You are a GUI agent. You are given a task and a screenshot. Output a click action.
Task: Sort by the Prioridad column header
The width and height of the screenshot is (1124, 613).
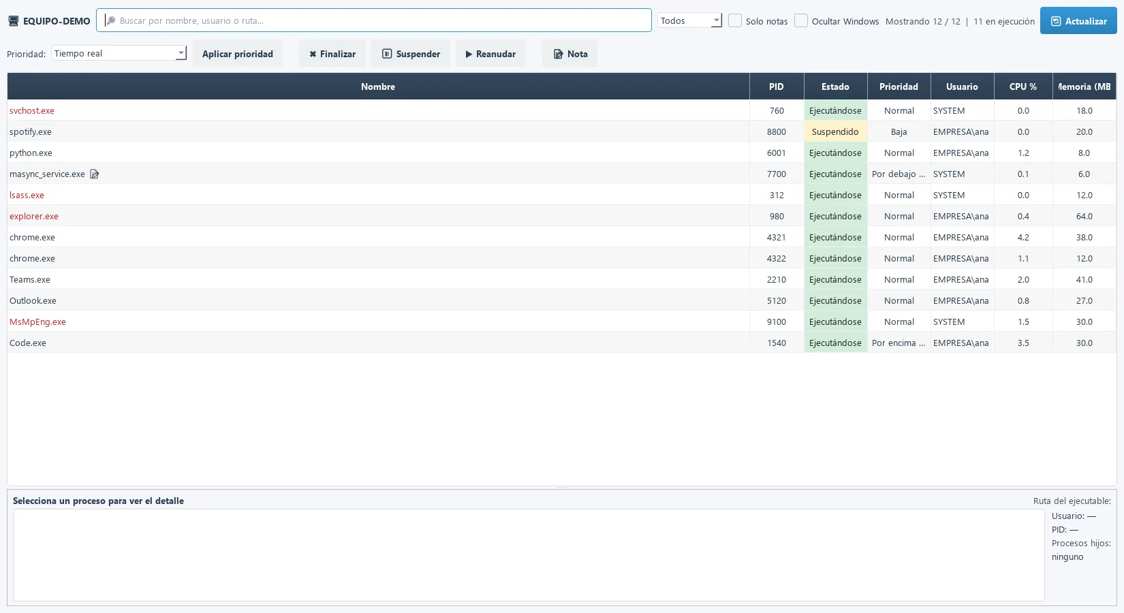(899, 87)
